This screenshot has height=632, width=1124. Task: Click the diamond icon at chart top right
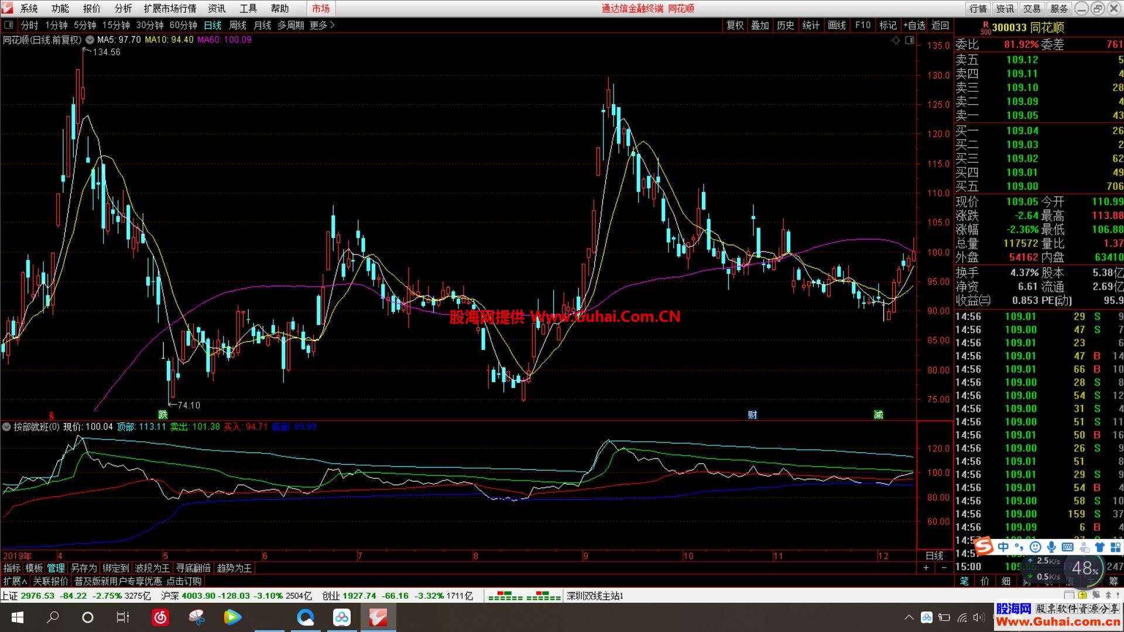click(896, 40)
